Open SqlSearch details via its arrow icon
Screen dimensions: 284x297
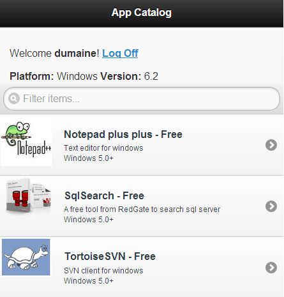click(271, 206)
